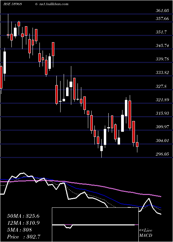
Task: Click the 351.7 price level label
Action: [x=161, y=32]
